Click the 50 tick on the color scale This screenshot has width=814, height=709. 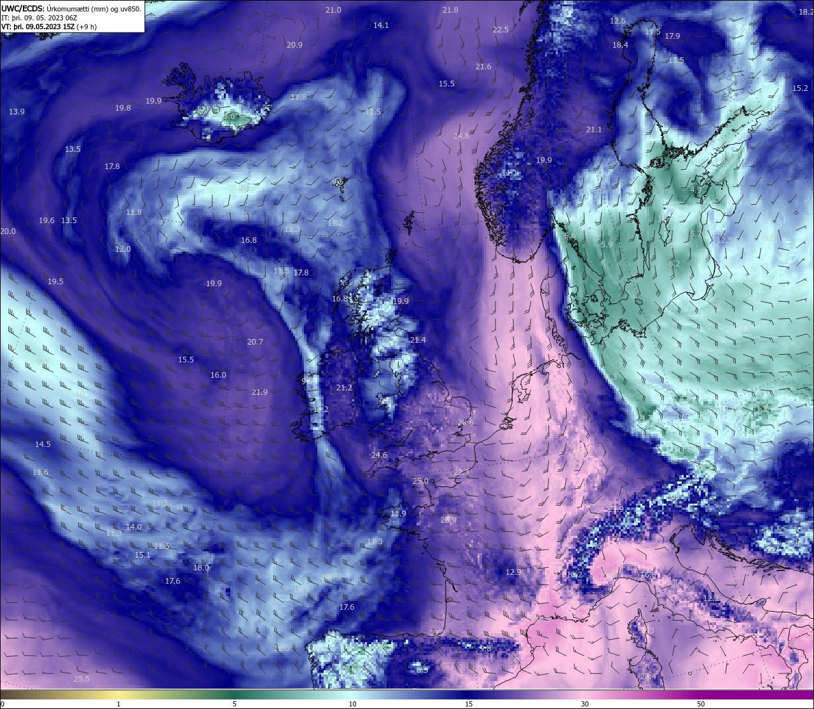point(701,704)
